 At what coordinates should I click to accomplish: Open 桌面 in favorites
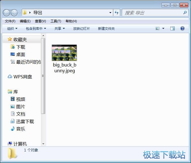[21, 55]
